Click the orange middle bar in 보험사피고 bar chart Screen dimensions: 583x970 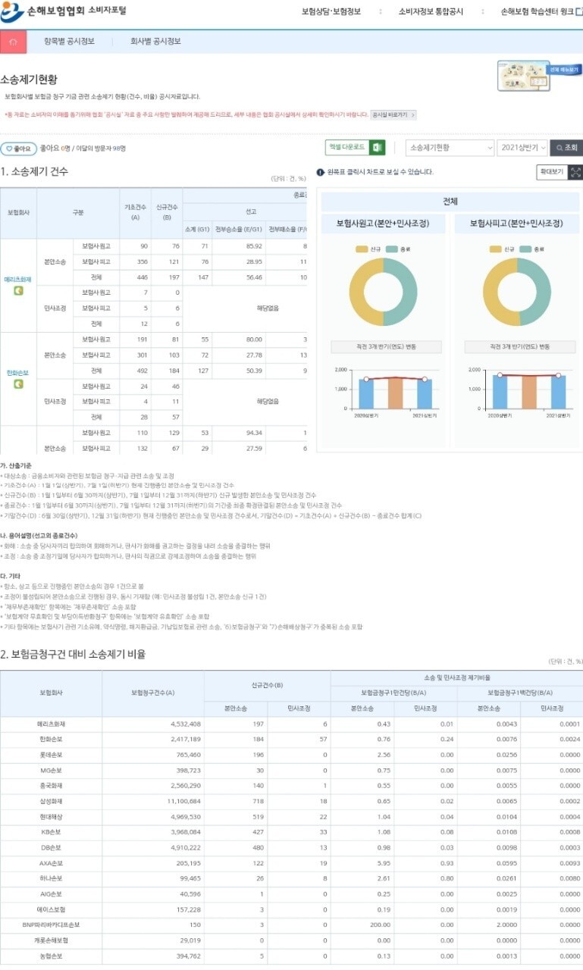tap(529, 392)
